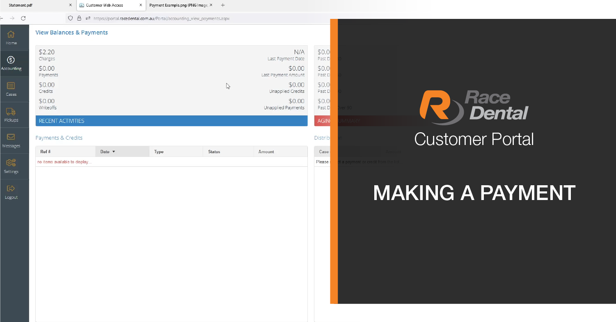
Task: Open the Pickups truck icon
Action: pyautogui.click(x=11, y=112)
